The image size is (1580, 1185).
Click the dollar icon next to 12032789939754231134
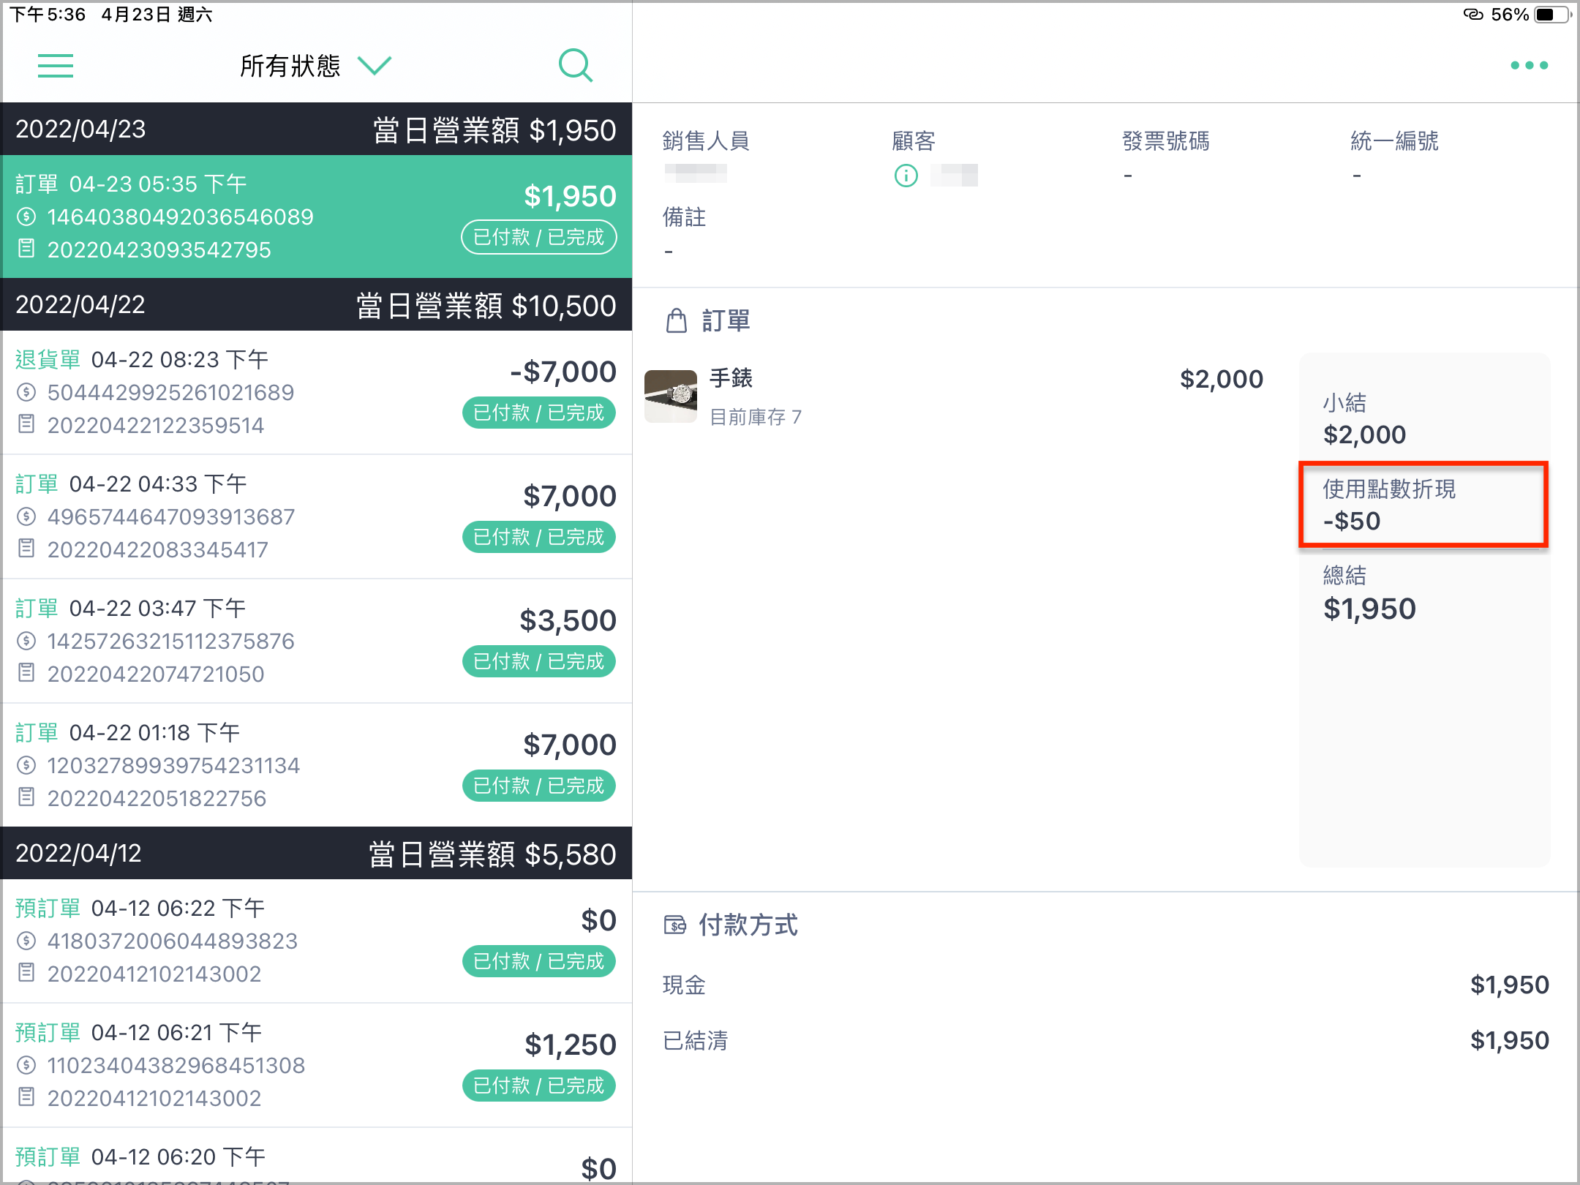(x=26, y=765)
